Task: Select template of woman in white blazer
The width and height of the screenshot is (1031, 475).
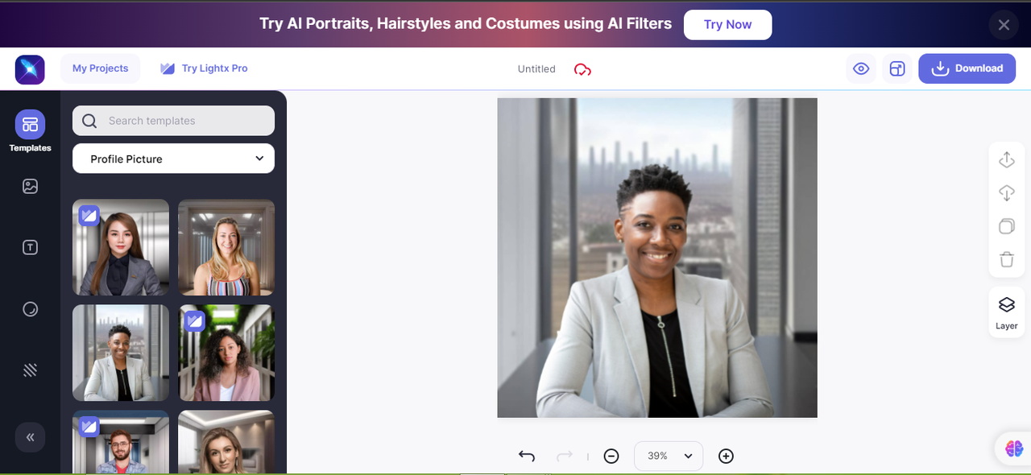Action: click(x=121, y=353)
